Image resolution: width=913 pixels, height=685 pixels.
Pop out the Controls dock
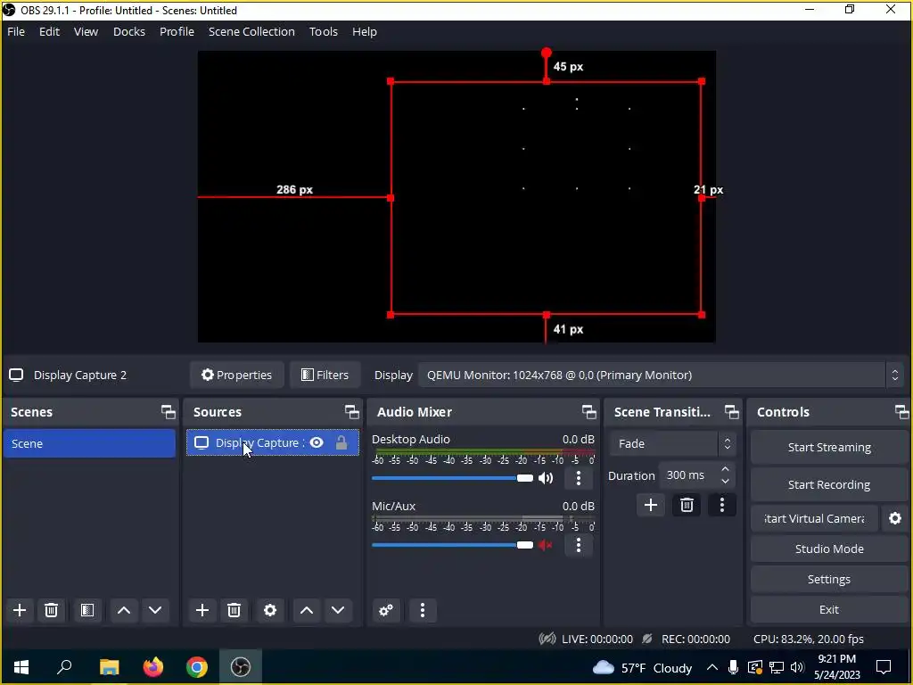click(902, 412)
